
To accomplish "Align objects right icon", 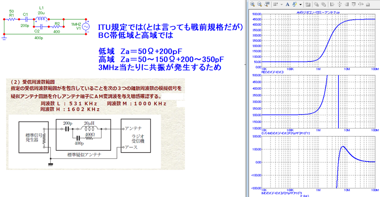I will pyautogui.click(x=347, y=4).
